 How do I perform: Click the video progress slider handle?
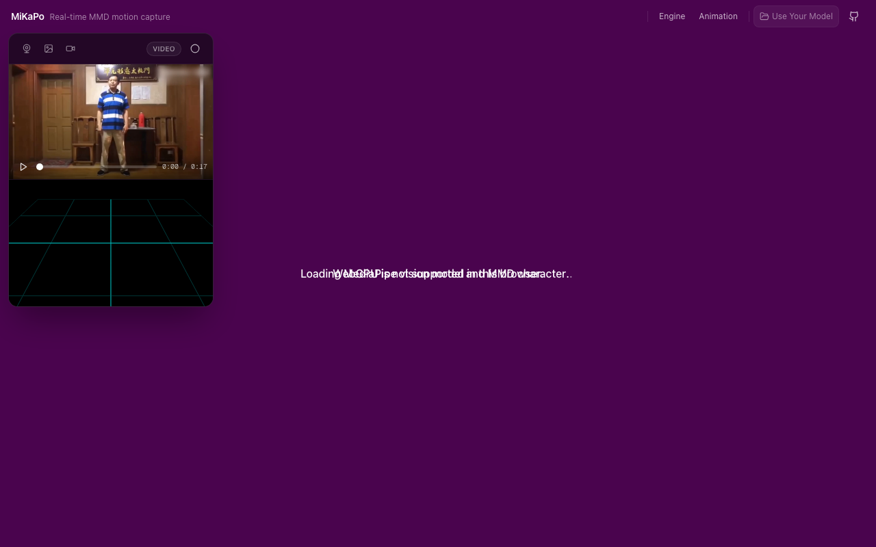[x=40, y=167]
